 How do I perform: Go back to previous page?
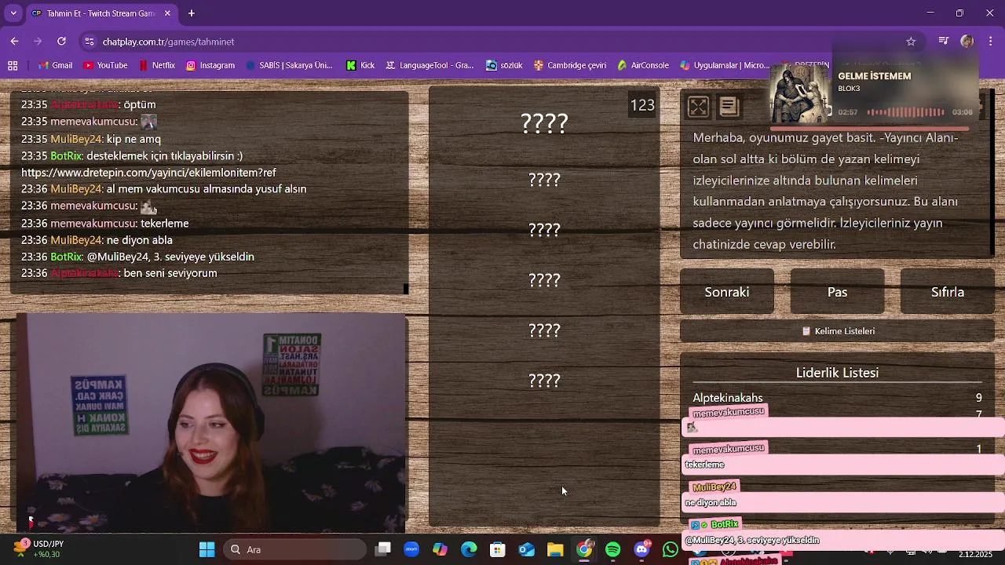point(14,42)
